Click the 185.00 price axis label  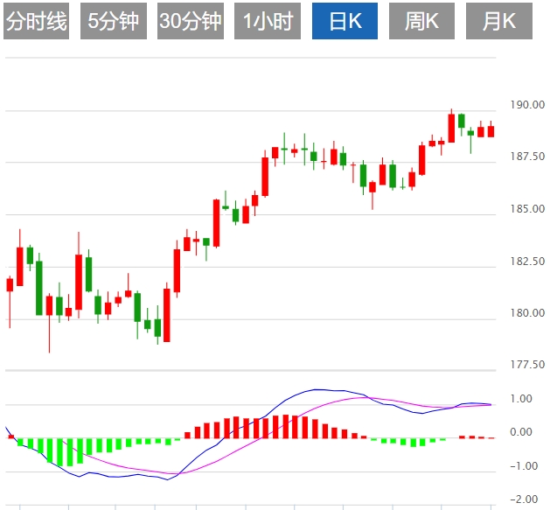527,208
